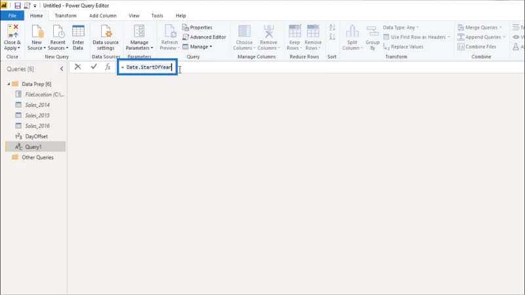Viewport: 525px width, 295px height.
Task: Open the Data Type: Any dropdown
Action: point(401,28)
